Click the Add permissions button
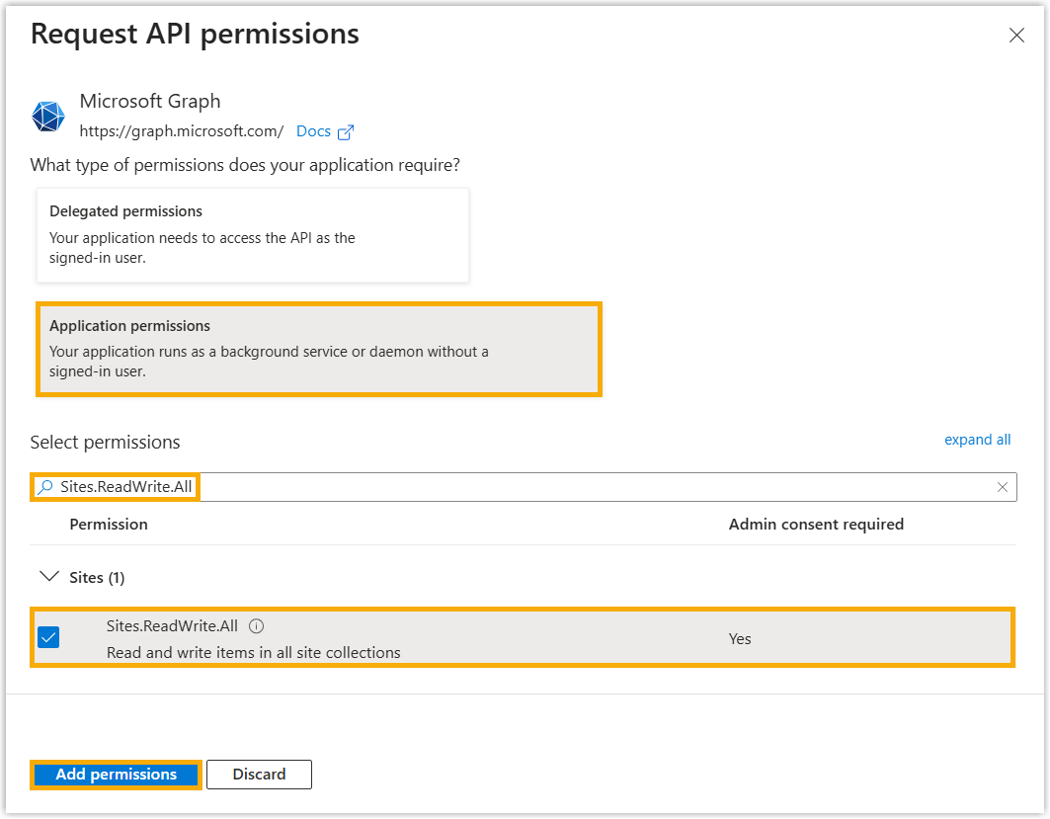This screenshot has width=1050, height=819. [x=117, y=775]
